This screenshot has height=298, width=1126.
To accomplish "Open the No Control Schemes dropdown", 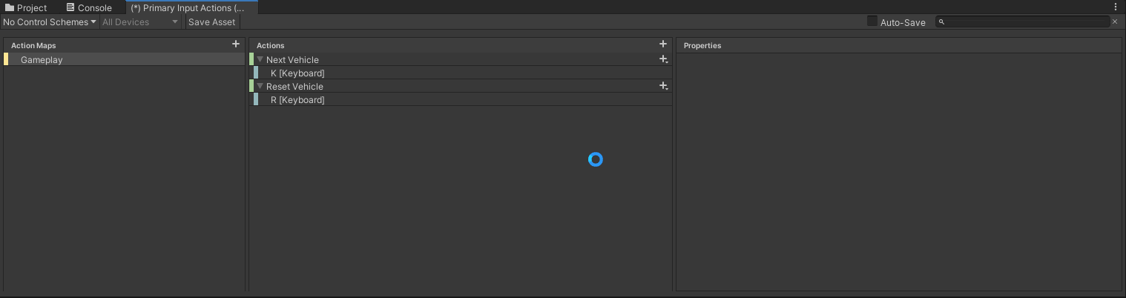I will click(50, 22).
